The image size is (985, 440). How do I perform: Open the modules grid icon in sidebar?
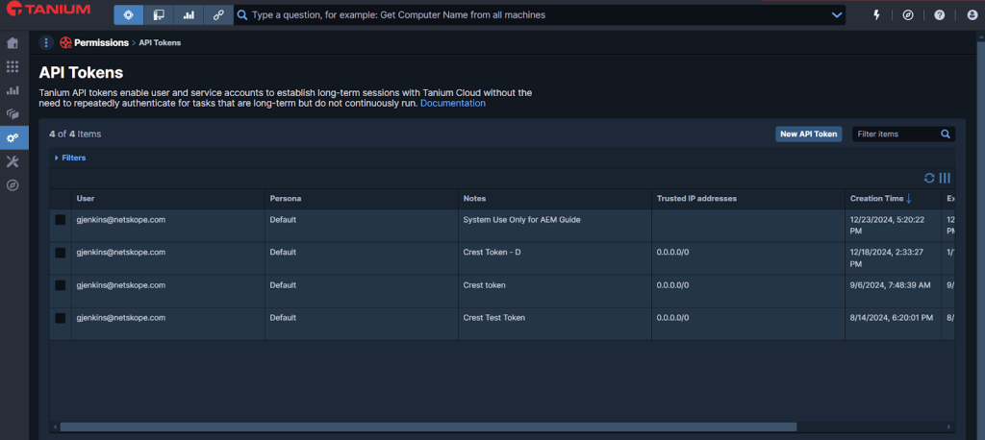click(13, 66)
